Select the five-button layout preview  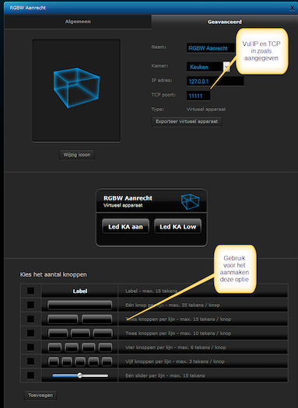[x=80, y=361]
